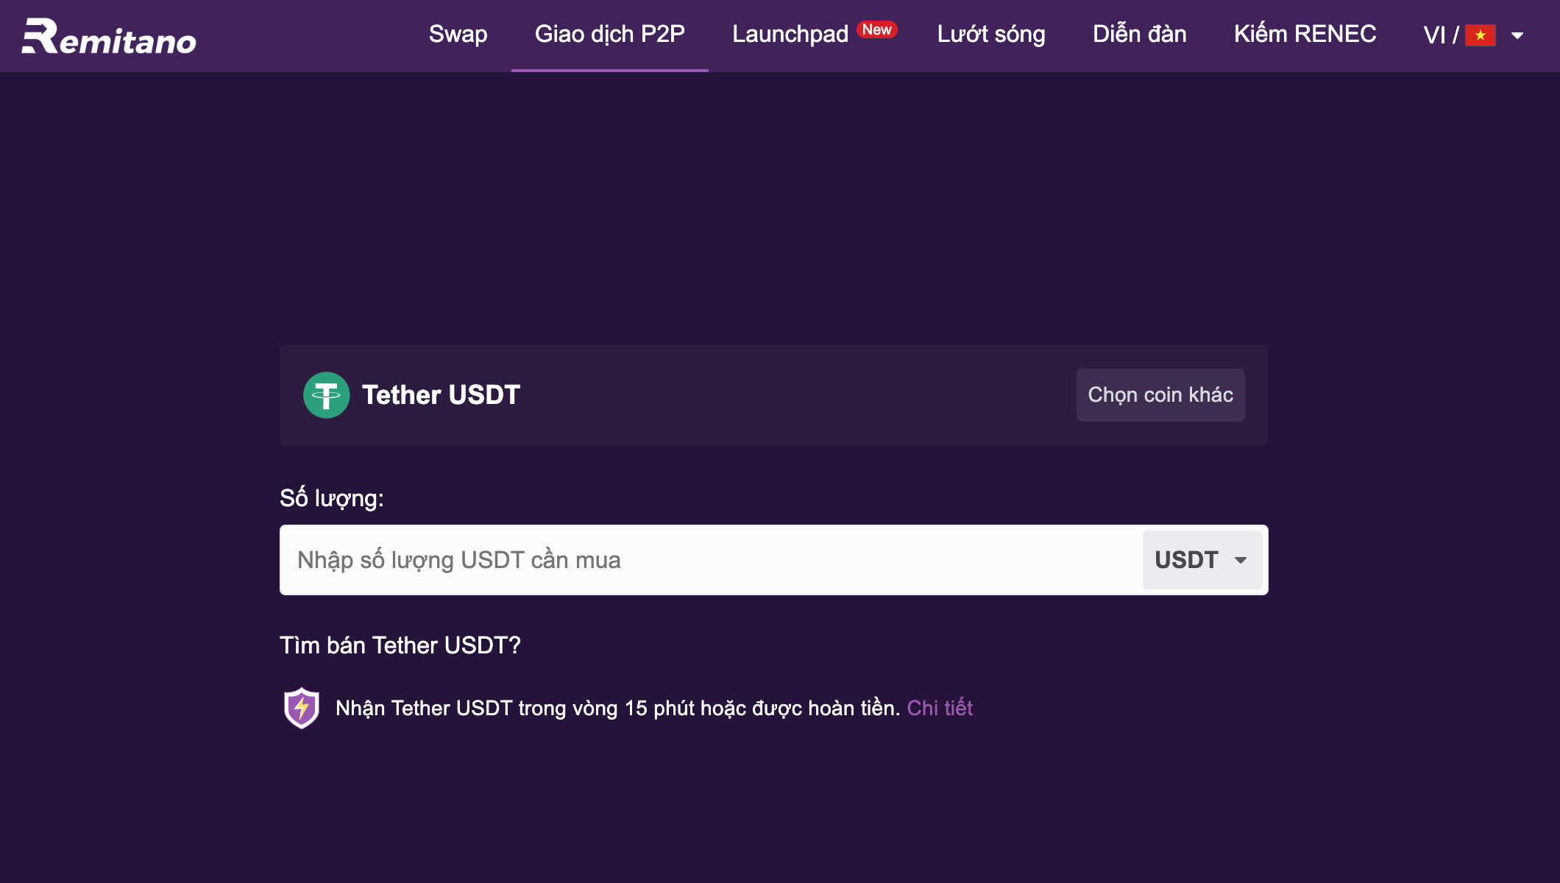Click the Tìm bán Tether USDT? link
1560x883 pixels.
pos(400,645)
